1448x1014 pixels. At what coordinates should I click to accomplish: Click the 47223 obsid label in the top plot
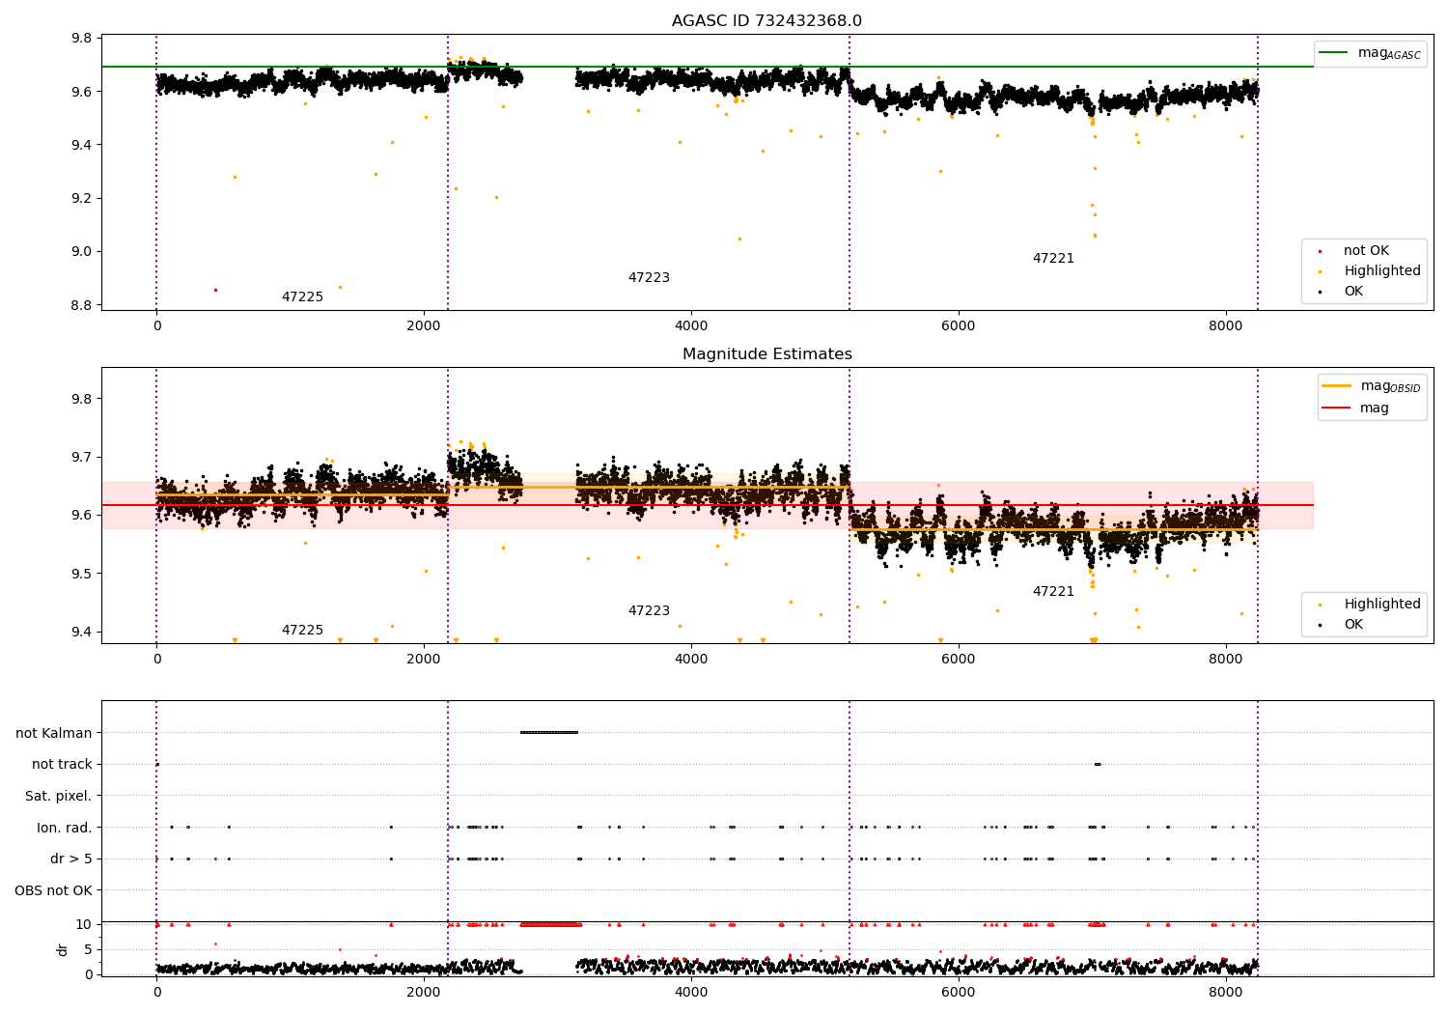pyautogui.click(x=649, y=278)
